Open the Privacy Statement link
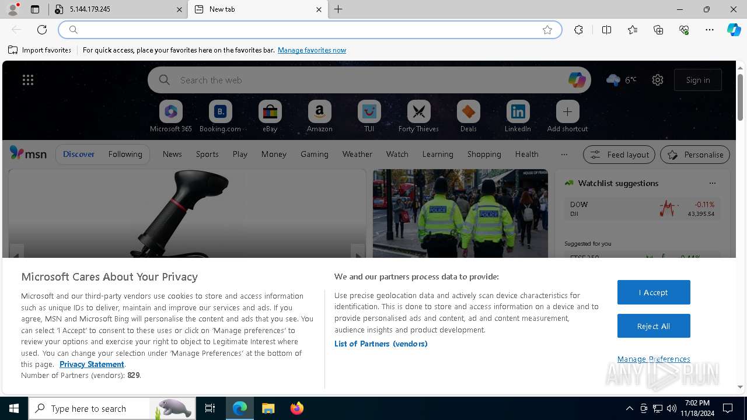This screenshot has width=747, height=420. coord(92,364)
